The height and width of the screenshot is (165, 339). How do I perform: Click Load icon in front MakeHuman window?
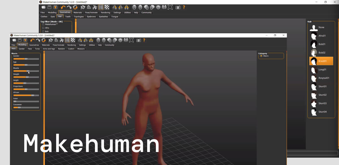(x=14, y=40)
